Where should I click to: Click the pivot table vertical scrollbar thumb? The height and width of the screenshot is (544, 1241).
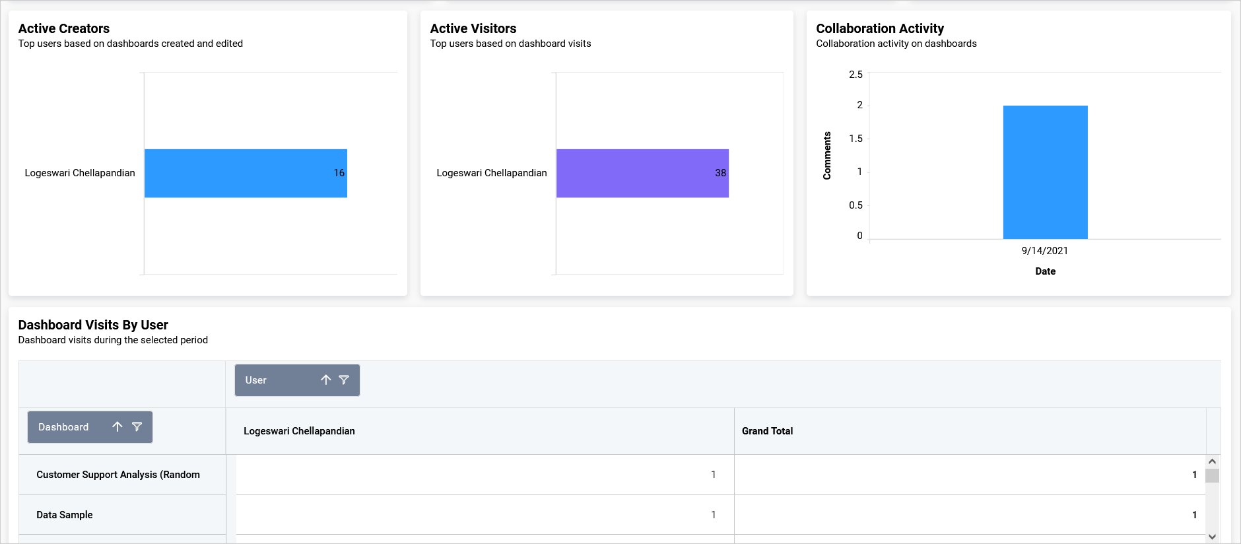(1212, 476)
